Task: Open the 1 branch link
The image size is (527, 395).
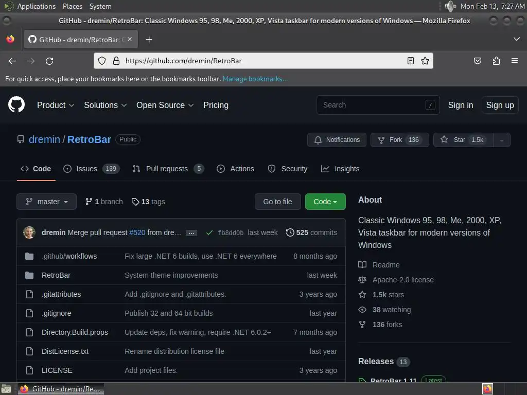Action: (x=104, y=202)
